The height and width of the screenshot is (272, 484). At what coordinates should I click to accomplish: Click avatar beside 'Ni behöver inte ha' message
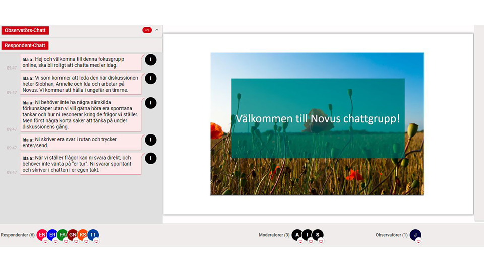pos(151,103)
